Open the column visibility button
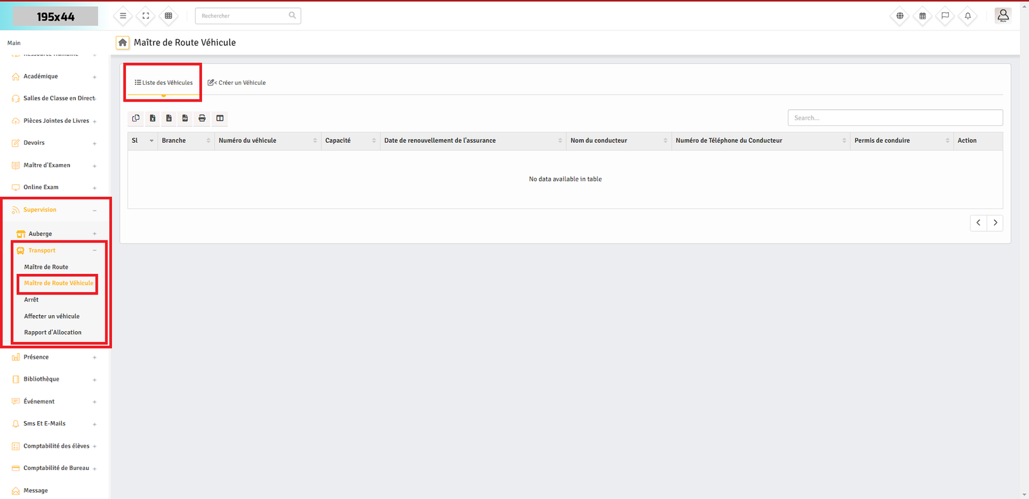The height and width of the screenshot is (499, 1029). 220,118
